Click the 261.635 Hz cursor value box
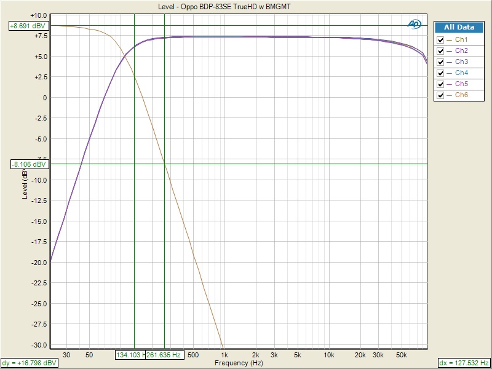This screenshot has height=369, width=492. coord(164,355)
